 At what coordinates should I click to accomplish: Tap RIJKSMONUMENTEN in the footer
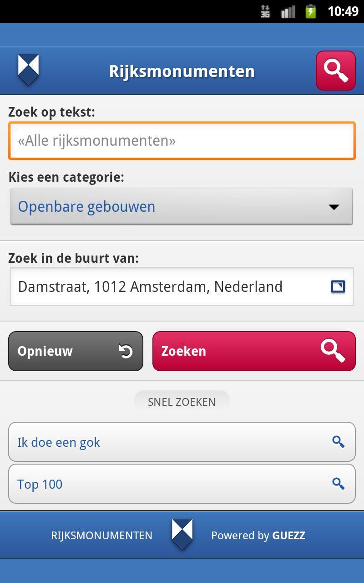coord(101,535)
